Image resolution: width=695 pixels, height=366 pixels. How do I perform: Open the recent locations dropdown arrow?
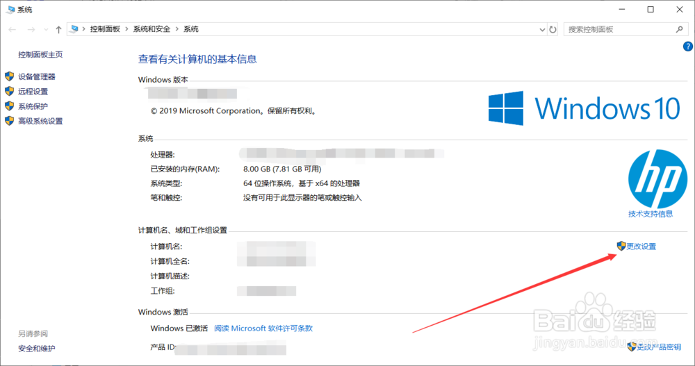click(x=46, y=30)
